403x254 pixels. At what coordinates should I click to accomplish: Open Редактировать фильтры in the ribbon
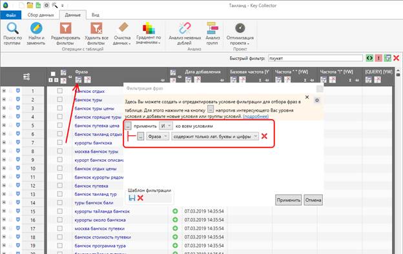(65, 34)
